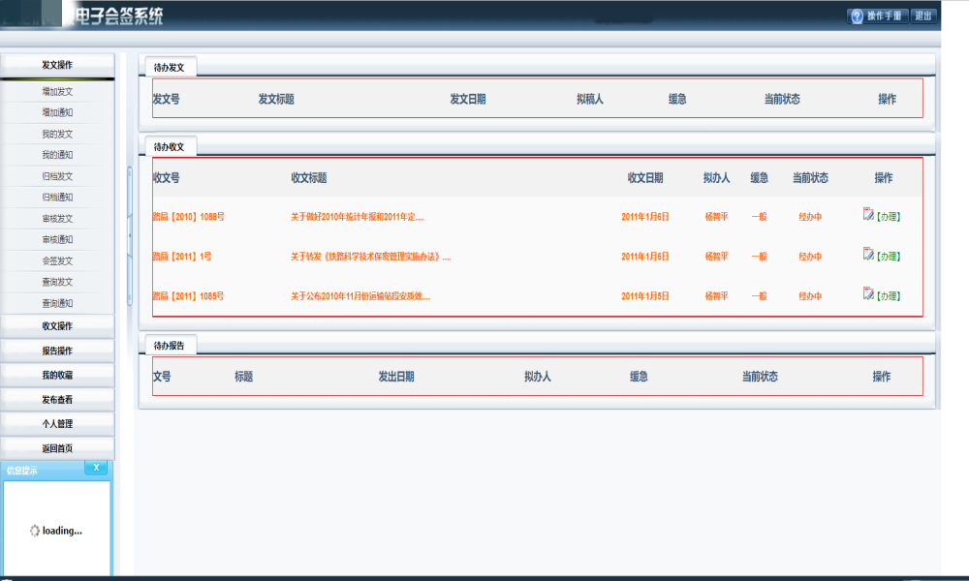The height and width of the screenshot is (581, 969).
Task: Click 发出日期 column header in 待办报告
Action: [x=396, y=377]
